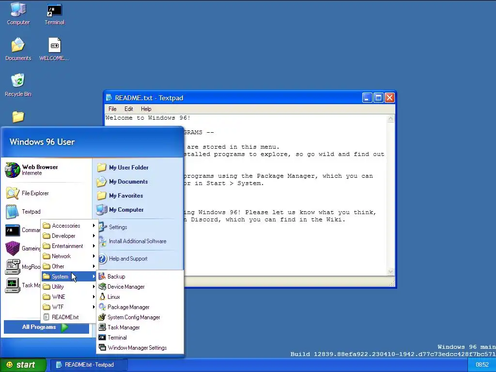Open Device Manager
The width and height of the screenshot is (496, 372).
pyautogui.click(x=140, y=287)
